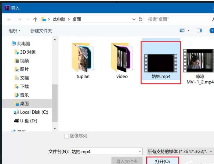Open the 所有支持的媒体 file type dropdown

[x=181, y=151]
